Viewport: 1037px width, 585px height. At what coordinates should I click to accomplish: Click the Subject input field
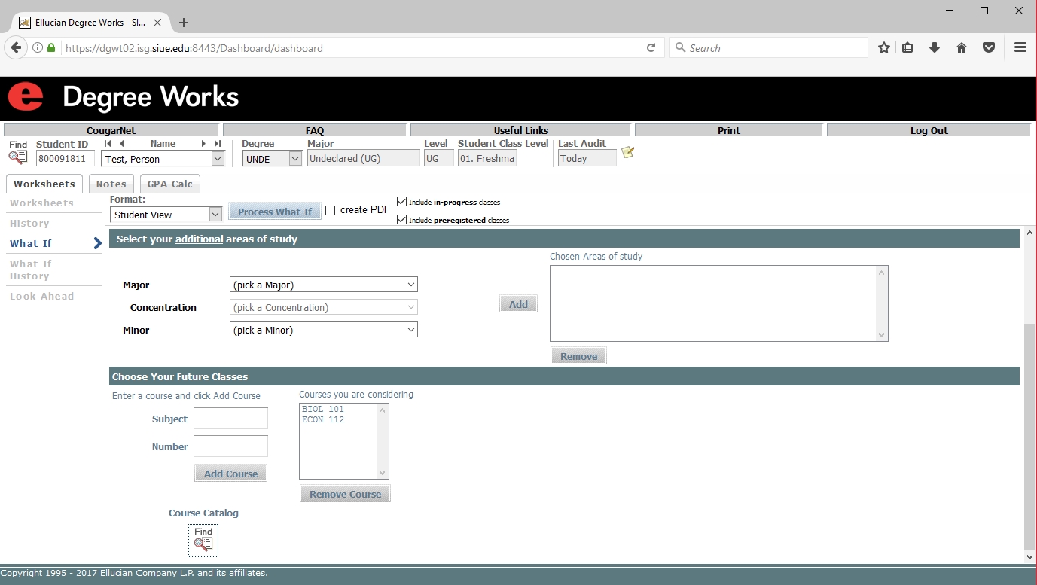[x=230, y=419]
